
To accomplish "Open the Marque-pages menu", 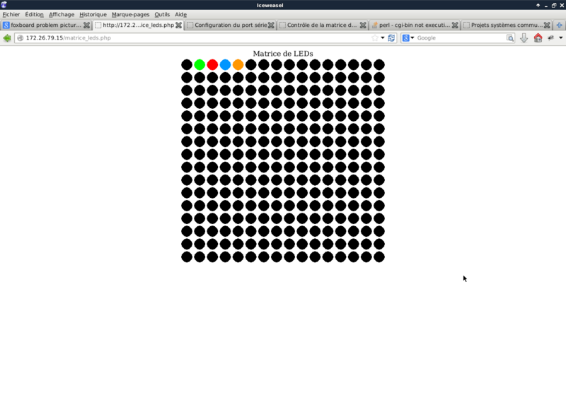I will [130, 14].
